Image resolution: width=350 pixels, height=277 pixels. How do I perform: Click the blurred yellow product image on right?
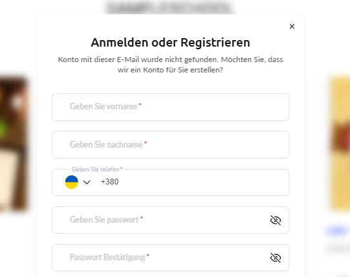pyautogui.click(x=339, y=144)
